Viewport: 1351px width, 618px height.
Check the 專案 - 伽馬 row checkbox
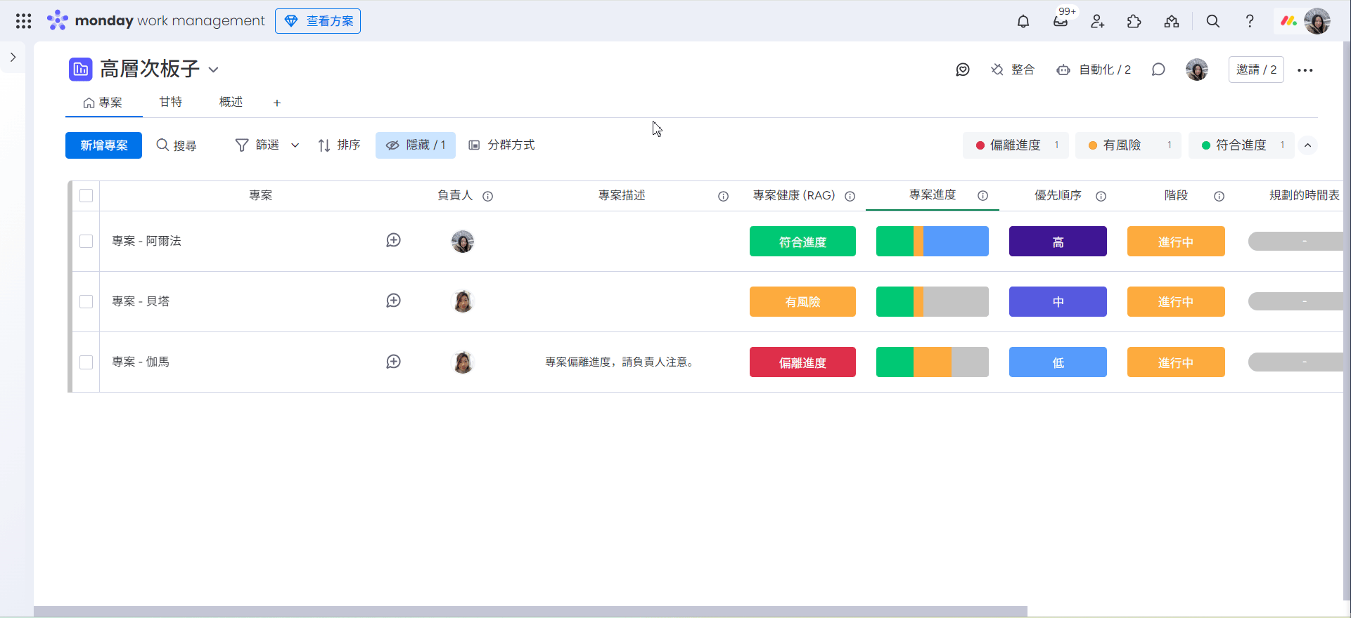coord(87,362)
